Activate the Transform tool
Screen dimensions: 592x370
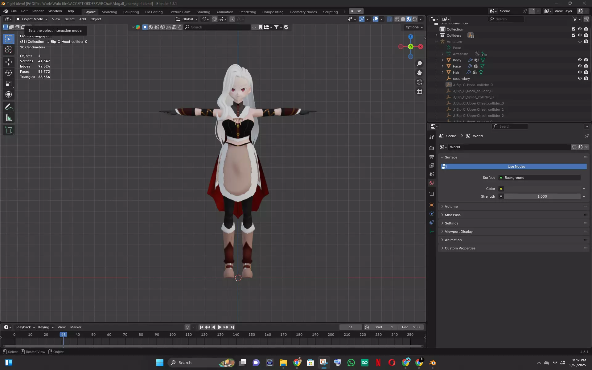pos(9,94)
